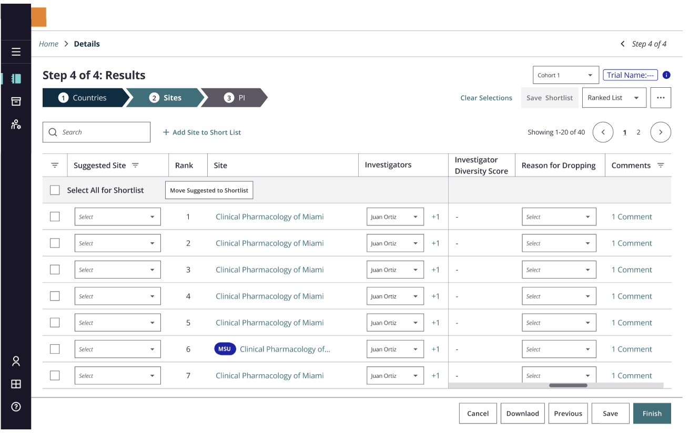Open 1 Comment link in rank 2
The width and height of the screenshot is (689, 433).
tap(632, 243)
